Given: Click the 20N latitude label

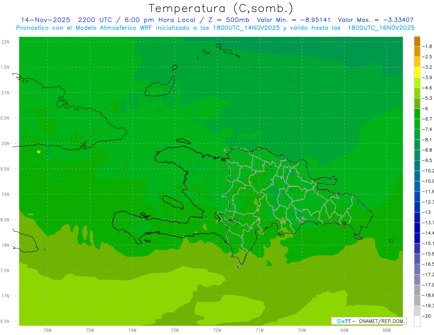Looking at the screenshot, I should 6,143.
